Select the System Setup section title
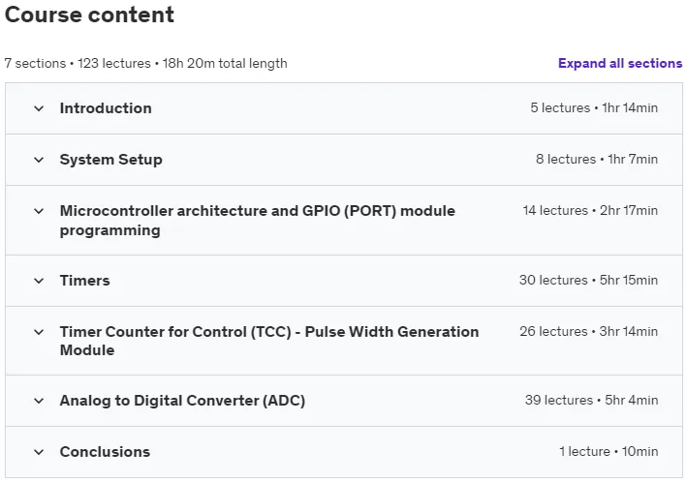Image resolution: width=687 pixels, height=482 pixels. [x=110, y=160]
